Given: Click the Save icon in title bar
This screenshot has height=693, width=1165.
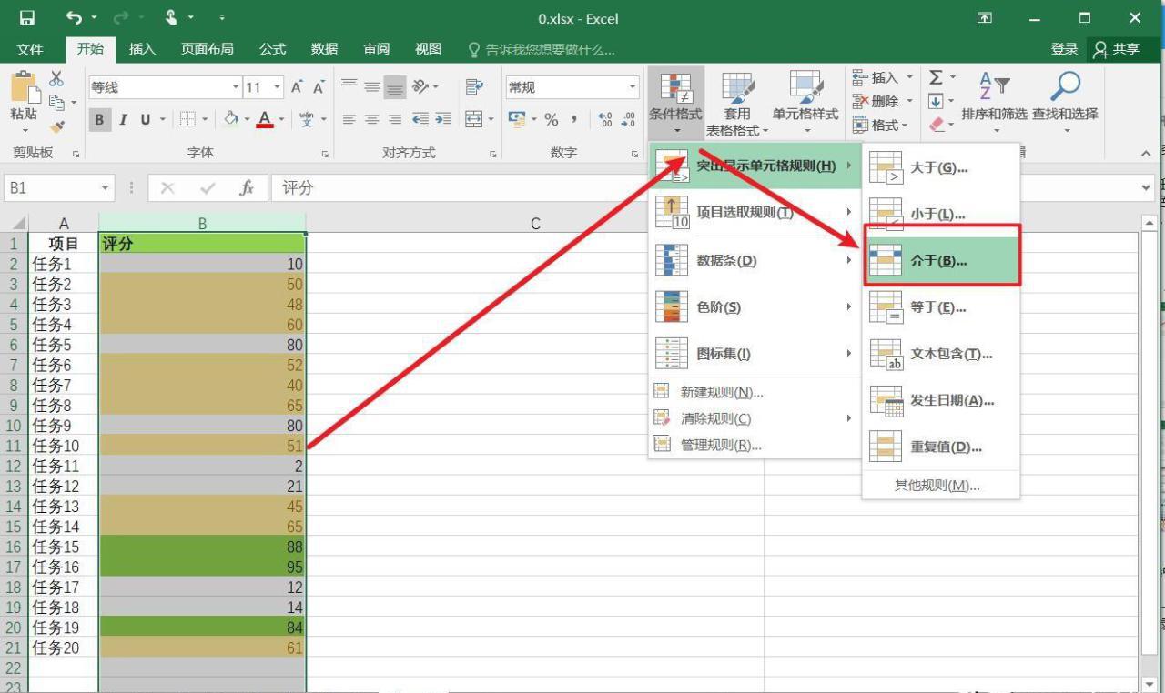Looking at the screenshot, I should click(x=27, y=18).
